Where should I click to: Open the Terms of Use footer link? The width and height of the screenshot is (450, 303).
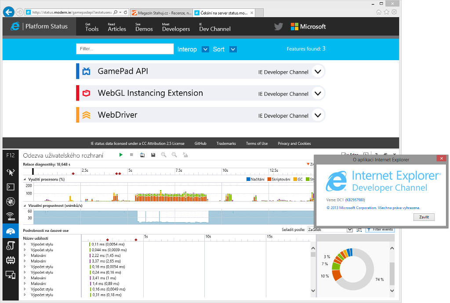[x=257, y=144]
